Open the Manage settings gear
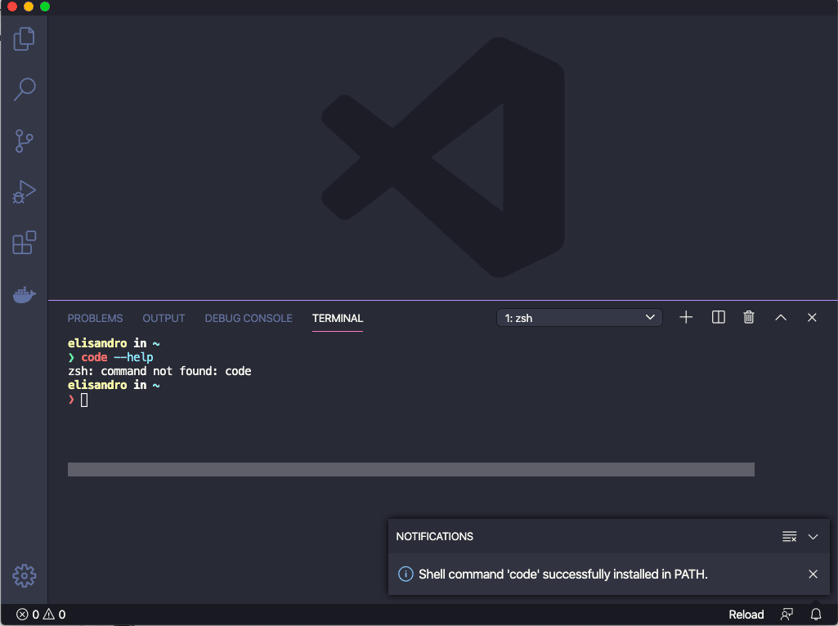 [24, 576]
